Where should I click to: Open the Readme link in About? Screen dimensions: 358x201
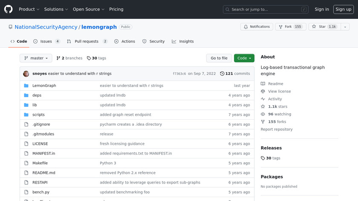[x=272, y=84]
